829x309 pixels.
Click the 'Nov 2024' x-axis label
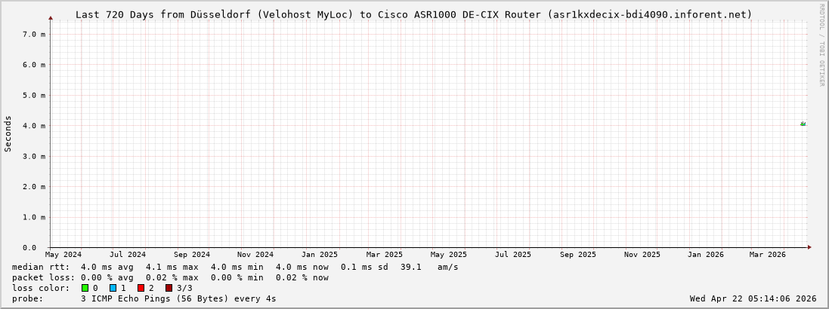pos(255,255)
